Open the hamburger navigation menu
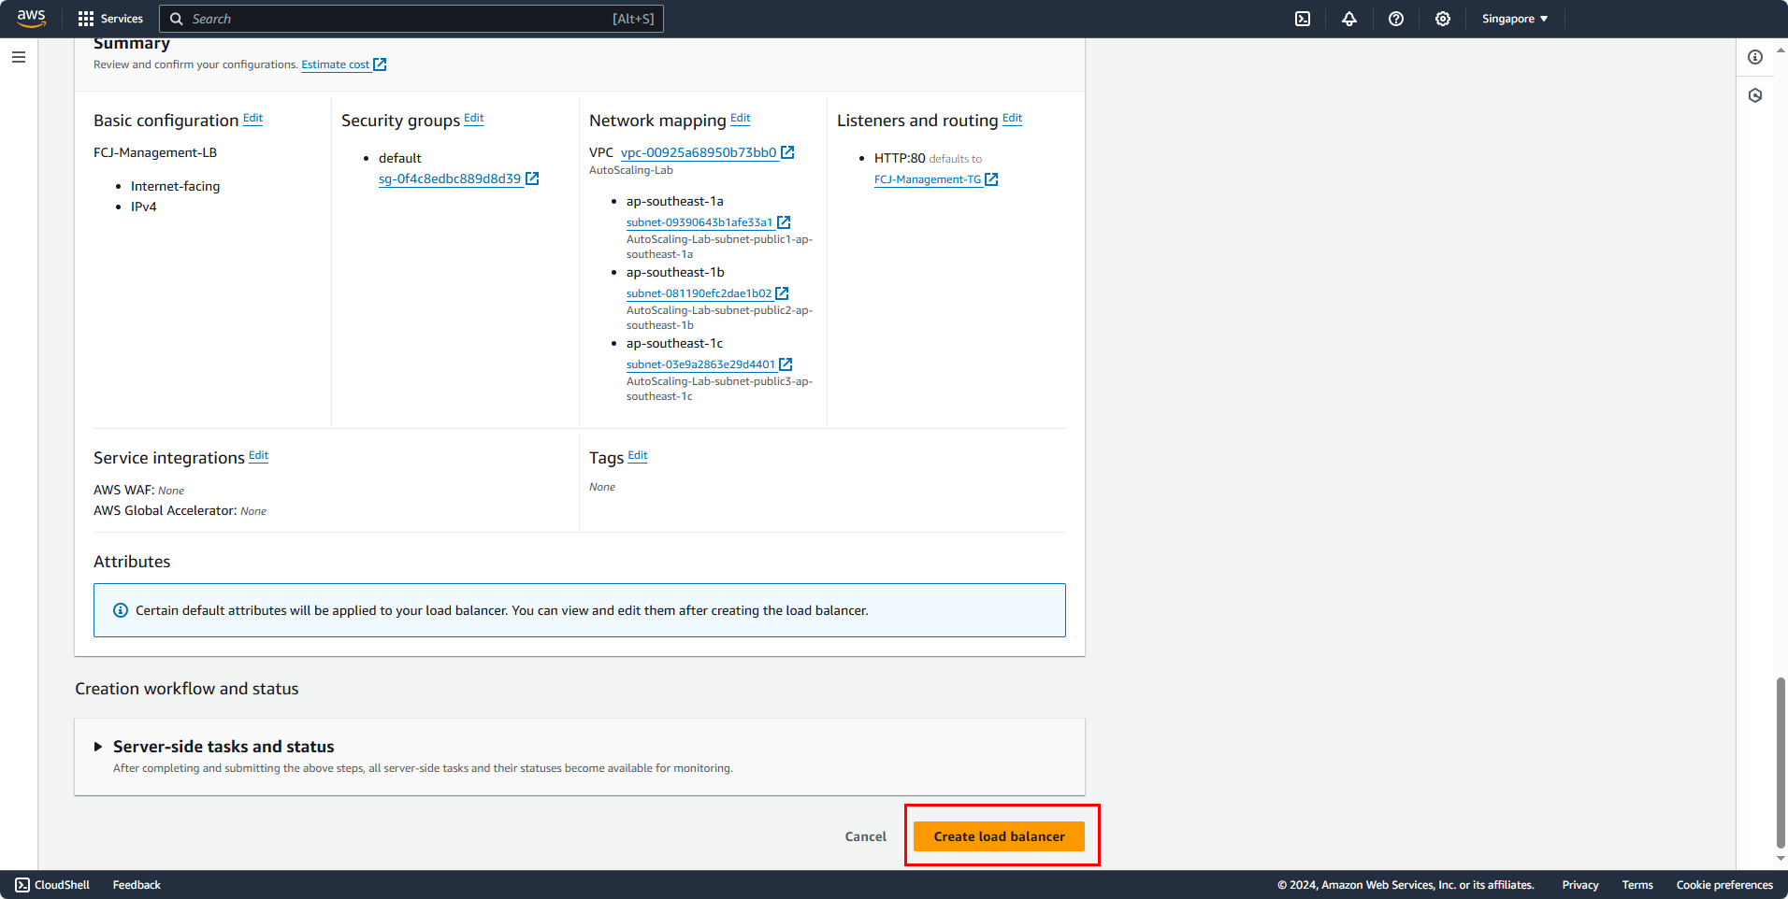1788x899 pixels. (18, 57)
